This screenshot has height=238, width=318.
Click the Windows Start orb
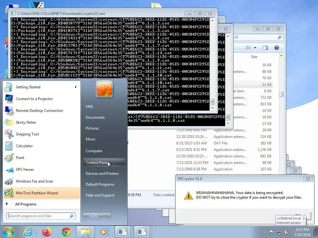[8, 232]
